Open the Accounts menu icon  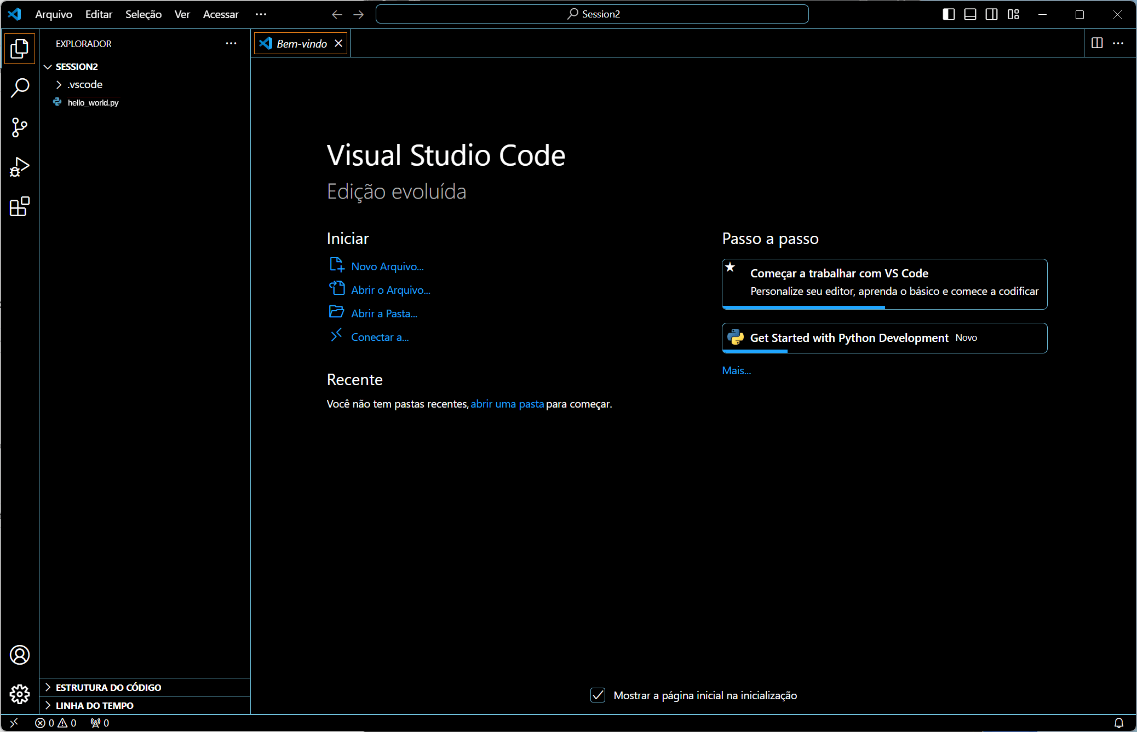pos(20,655)
